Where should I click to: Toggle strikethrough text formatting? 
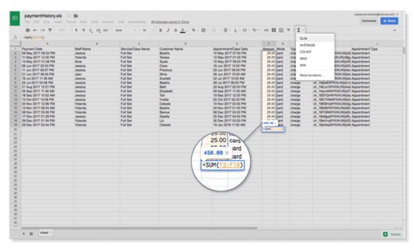tap(175, 30)
